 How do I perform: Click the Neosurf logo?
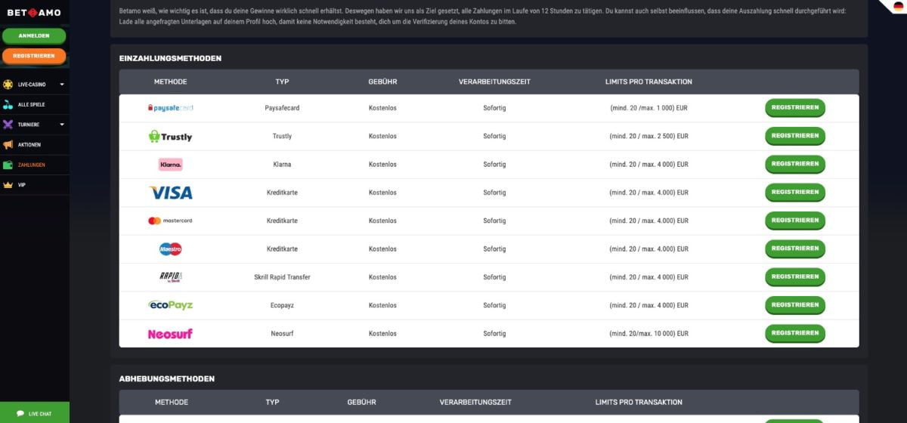click(x=170, y=333)
